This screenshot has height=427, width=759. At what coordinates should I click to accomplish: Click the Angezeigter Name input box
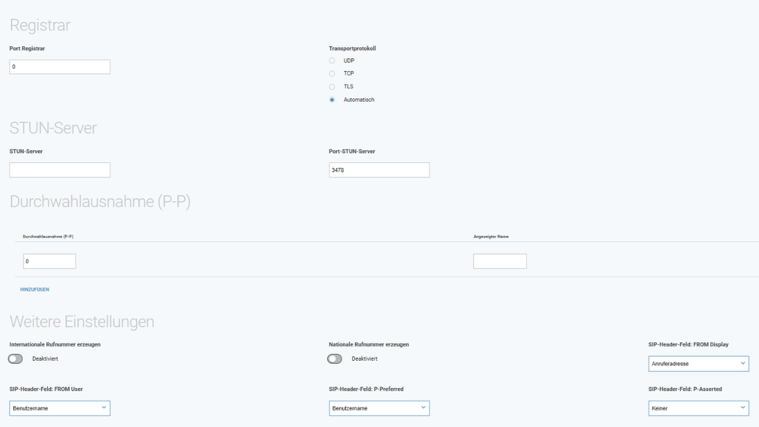click(500, 261)
